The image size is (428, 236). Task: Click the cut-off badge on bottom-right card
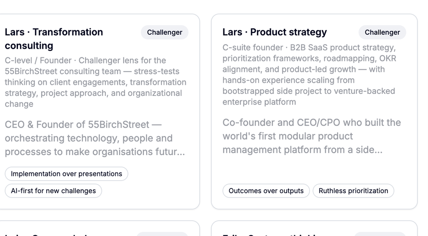(x=380, y=234)
